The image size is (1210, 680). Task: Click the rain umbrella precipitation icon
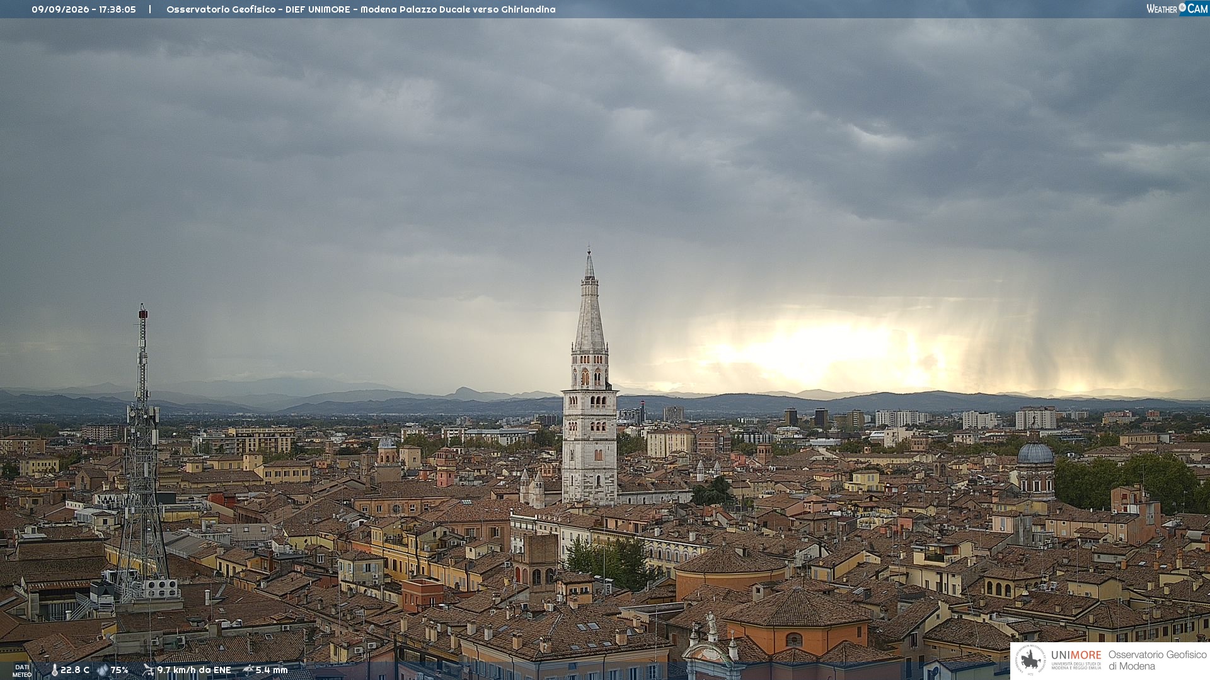[x=248, y=670]
